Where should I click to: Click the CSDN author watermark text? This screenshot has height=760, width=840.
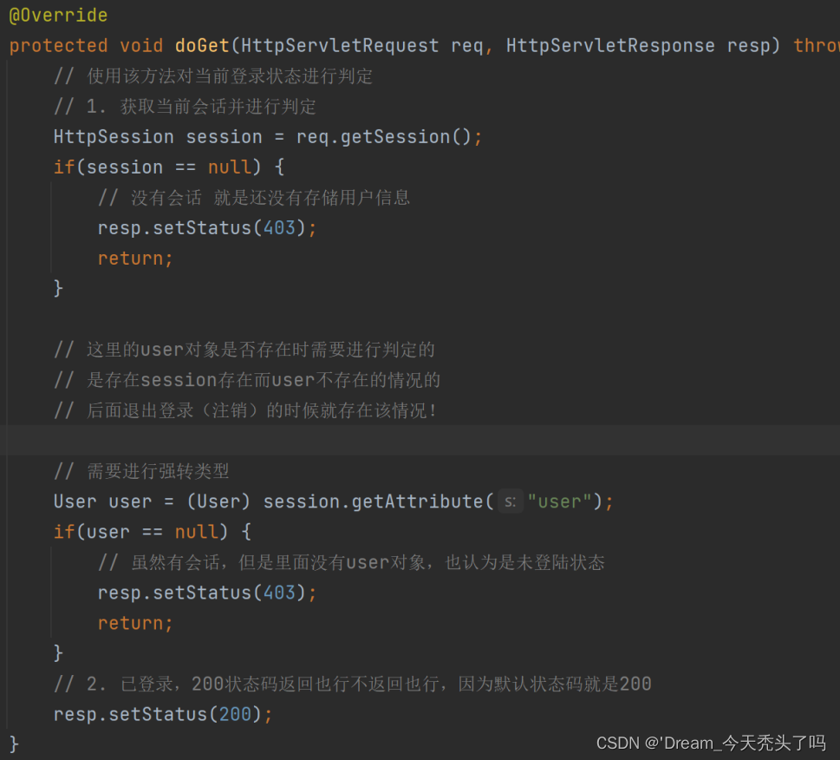tap(711, 743)
